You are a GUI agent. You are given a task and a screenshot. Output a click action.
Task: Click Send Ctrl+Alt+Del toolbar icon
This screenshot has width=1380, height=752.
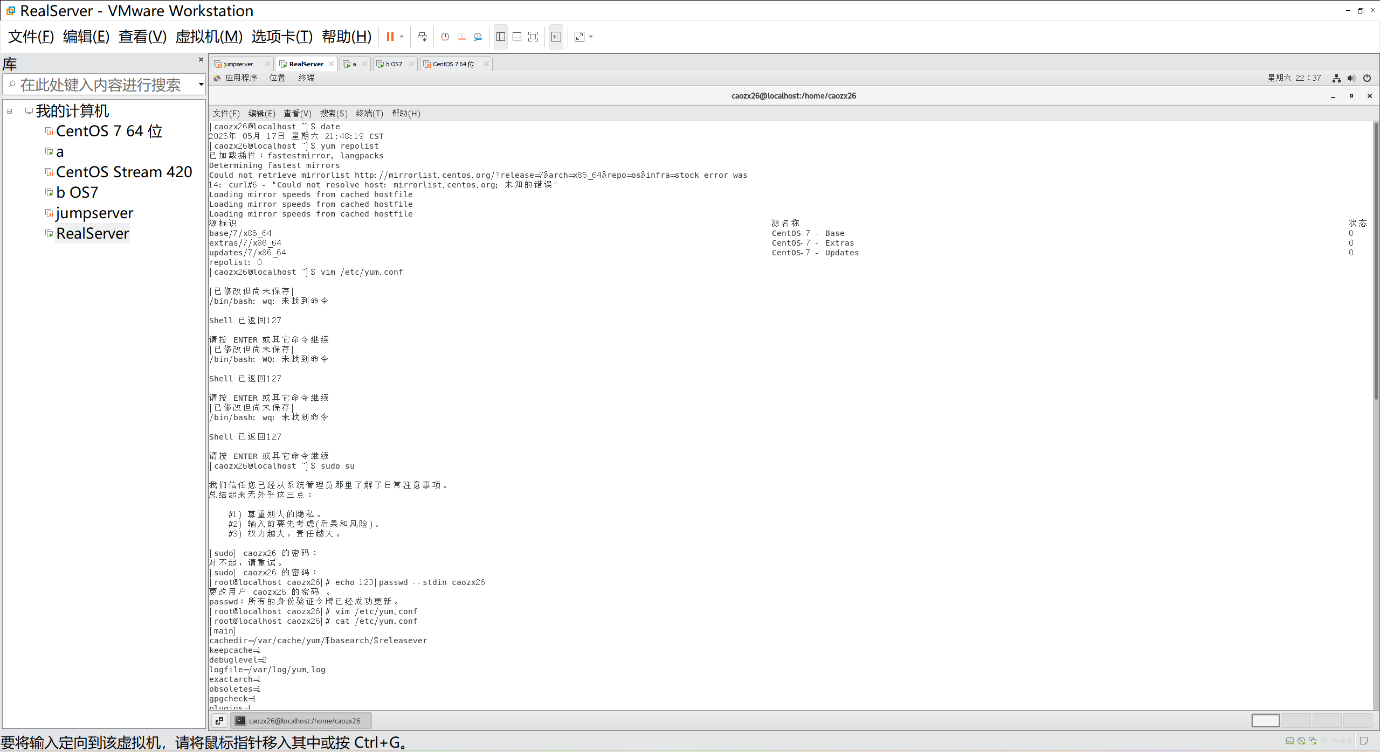point(422,37)
